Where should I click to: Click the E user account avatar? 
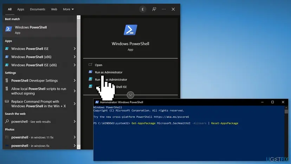point(143,9)
